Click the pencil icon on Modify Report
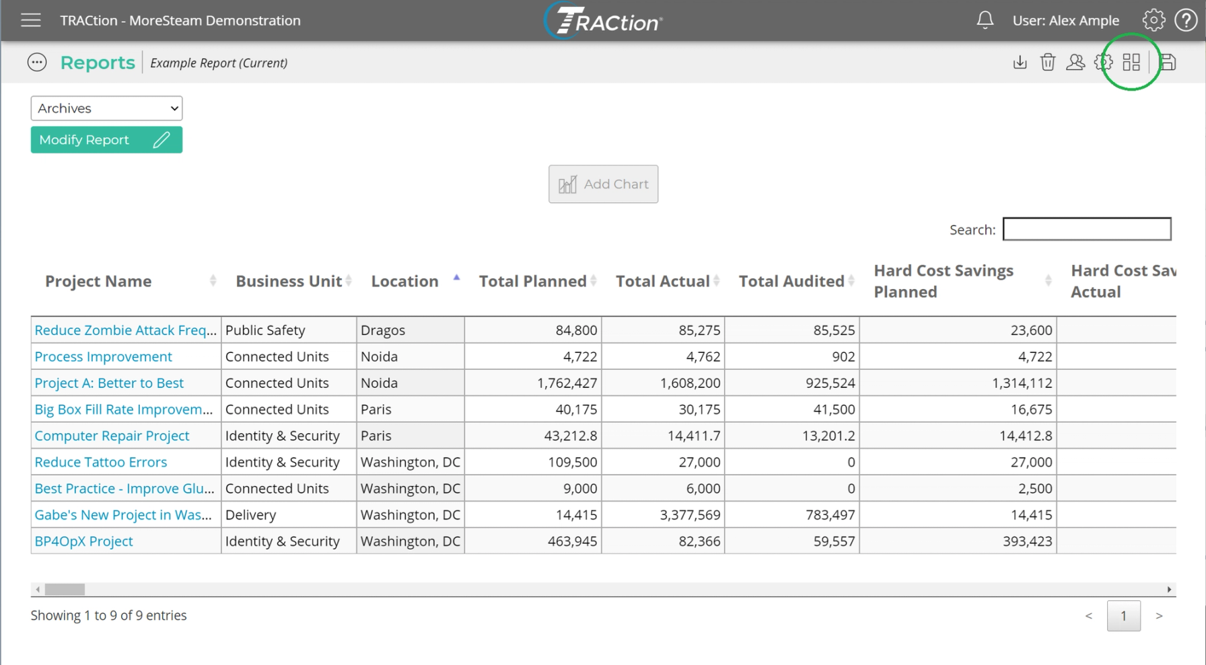1206x665 pixels. (162, 140)
